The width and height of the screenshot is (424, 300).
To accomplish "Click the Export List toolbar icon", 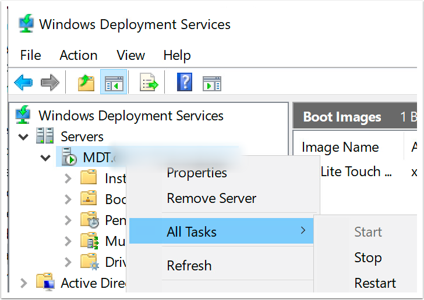I will pos(149,83).
